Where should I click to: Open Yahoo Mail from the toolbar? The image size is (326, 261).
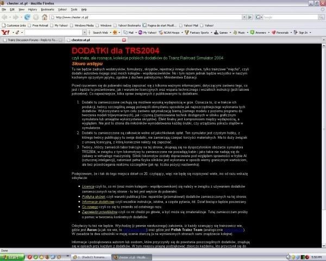click(128, 33)
